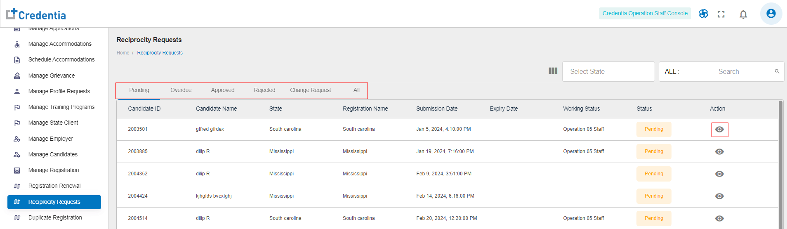Click the notifications bell icon
Viewport: 787px width, 229px height.
click(x=743, y=14)
